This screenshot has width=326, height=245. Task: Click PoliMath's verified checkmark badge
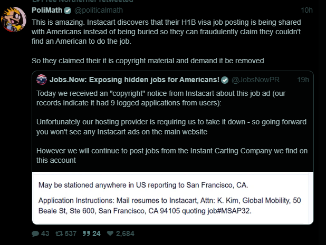[67, 11]
